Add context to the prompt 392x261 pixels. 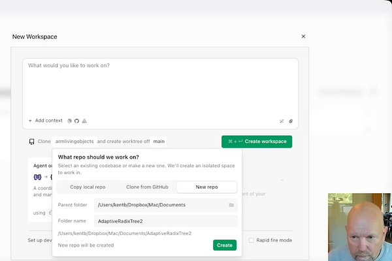point(46,121)
